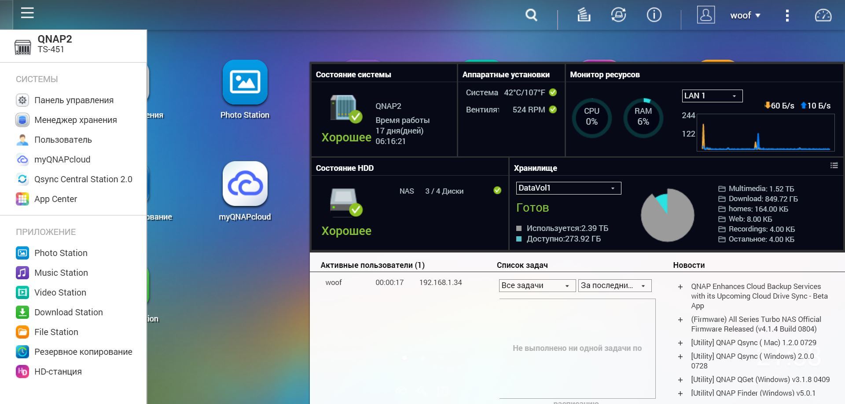Click Система temperature status checkmark
Viewport: 845px width, 404px height.
pyautogui.click(x=553, y=93)
